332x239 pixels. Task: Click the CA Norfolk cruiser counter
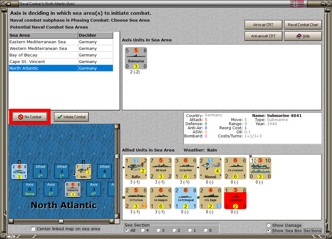pyautogui.click(x=186, y=168)
